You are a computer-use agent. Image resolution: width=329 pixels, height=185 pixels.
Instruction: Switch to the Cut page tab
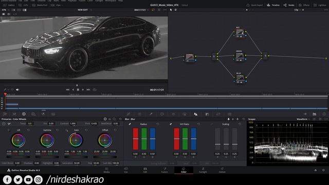(x=126, y=170)
